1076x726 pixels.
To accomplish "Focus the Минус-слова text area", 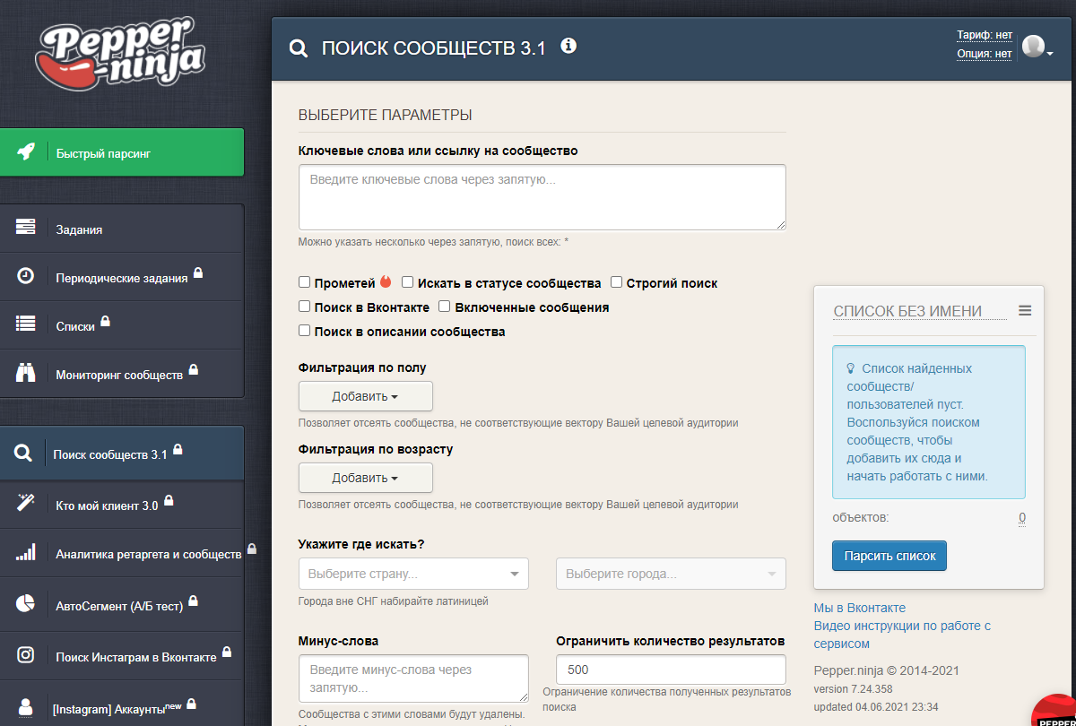I will [x=413, y=678].
